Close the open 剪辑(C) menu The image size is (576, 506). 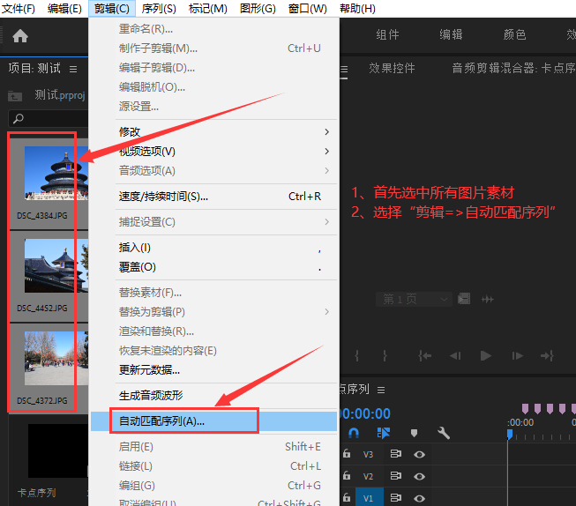click(x=112, y=9)
